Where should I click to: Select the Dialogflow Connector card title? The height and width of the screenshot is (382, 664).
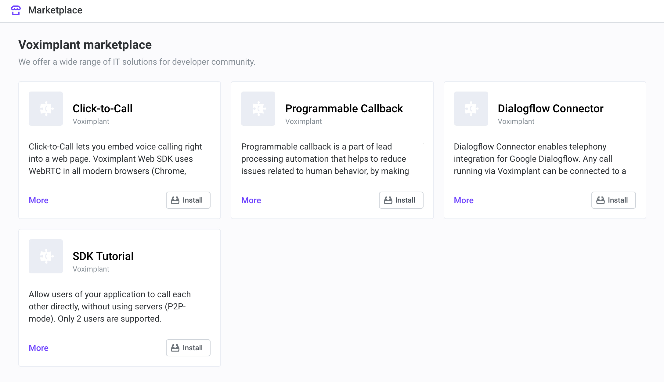coord(550,109)
